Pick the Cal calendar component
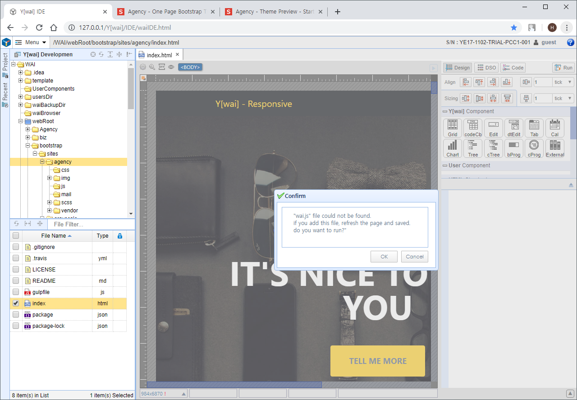The image size is (577, 400). [554, 128]
